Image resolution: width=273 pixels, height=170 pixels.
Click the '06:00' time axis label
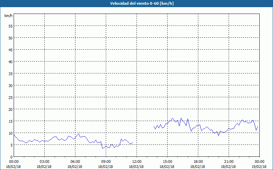click(x=75, y=162)
